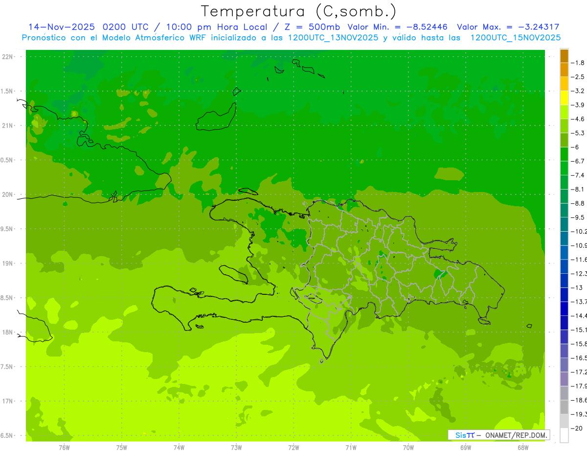Pick the gray swatch between -18.6 and -19.3
Image resolution: width=587 pixels, height=454 pixels.
pyautogui.click(x=564, y=407)
